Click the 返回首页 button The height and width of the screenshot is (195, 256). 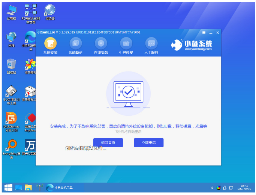(x=108, y=143)
